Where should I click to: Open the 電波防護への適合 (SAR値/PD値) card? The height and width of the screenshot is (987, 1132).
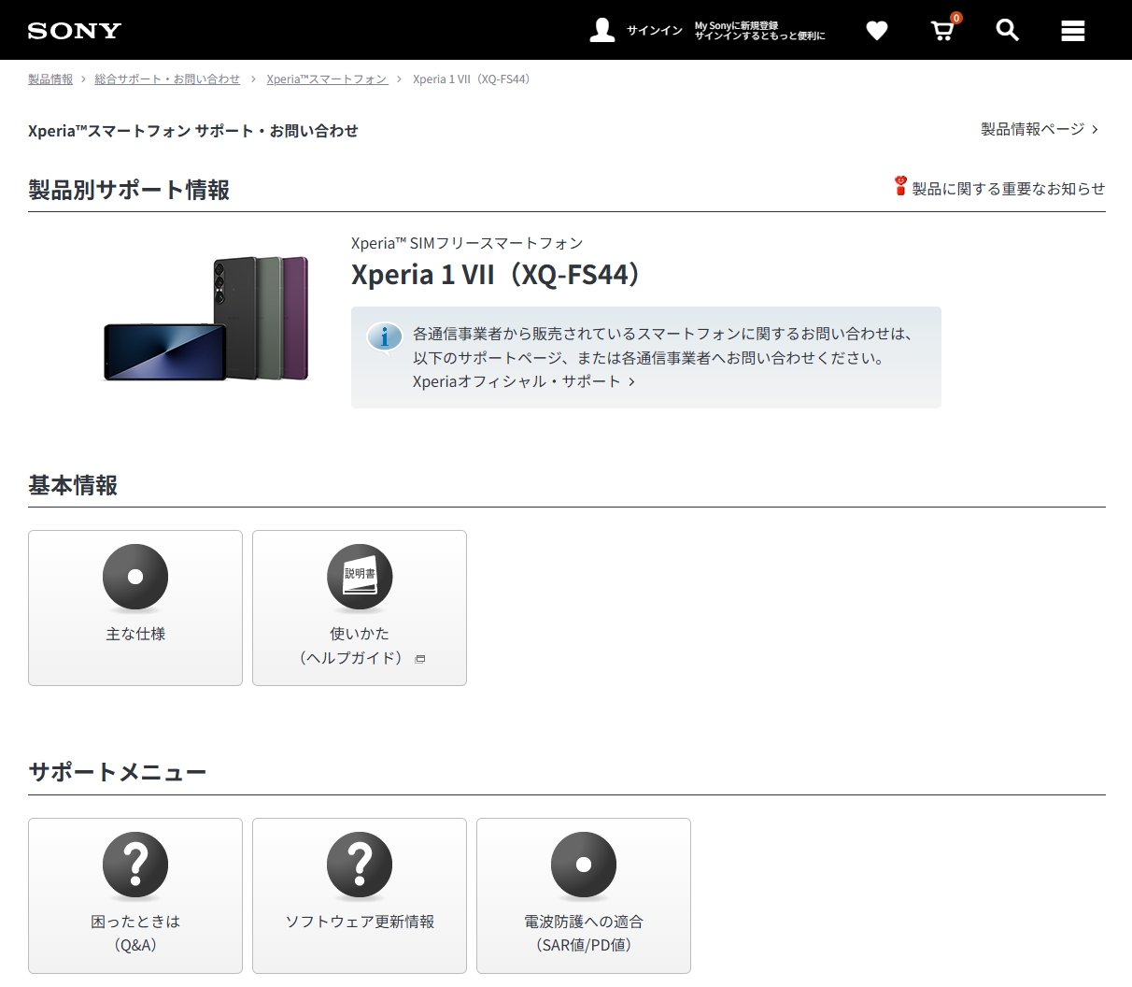(x=584, y=896)
